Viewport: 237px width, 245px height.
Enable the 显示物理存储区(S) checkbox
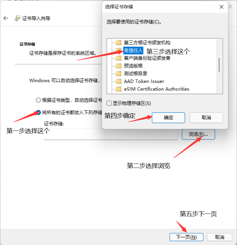click(109, 103)
